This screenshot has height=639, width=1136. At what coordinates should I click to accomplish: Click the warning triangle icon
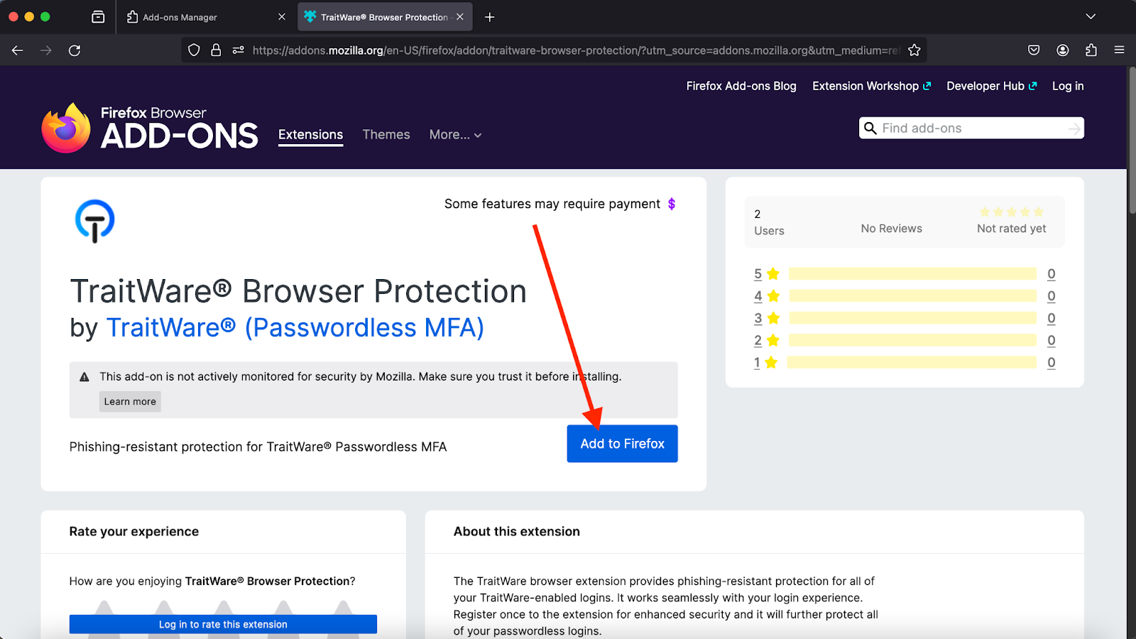pos(84,377)
